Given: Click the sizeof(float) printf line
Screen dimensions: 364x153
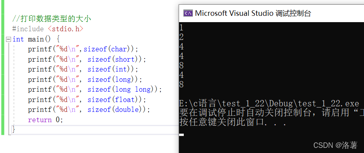Looking at the screenshot, I should 87,100.
